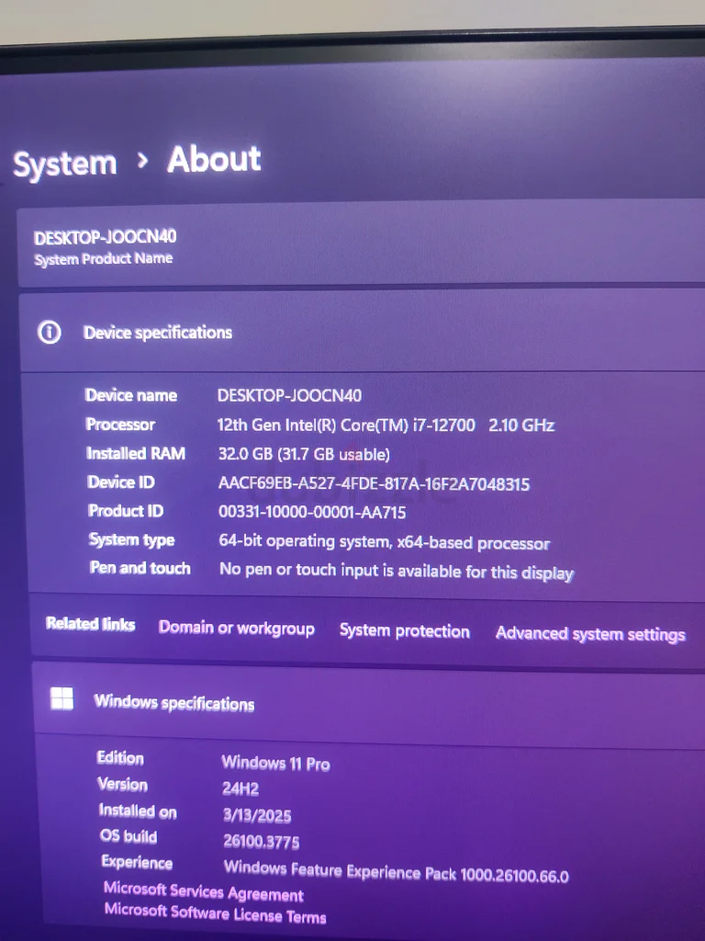Select Edition value Windows 11 Pro
Screen dimensions: 705x941
coord(275,763)
